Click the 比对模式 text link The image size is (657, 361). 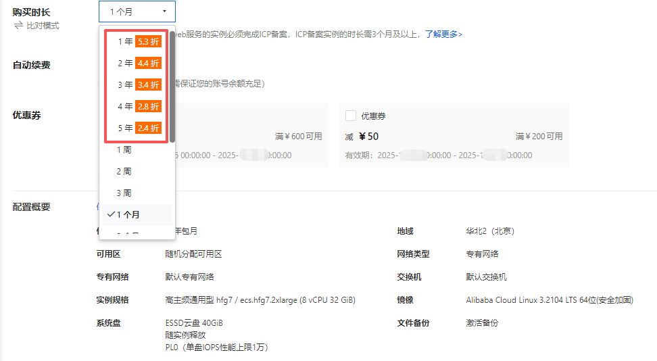tap(43, 26)
